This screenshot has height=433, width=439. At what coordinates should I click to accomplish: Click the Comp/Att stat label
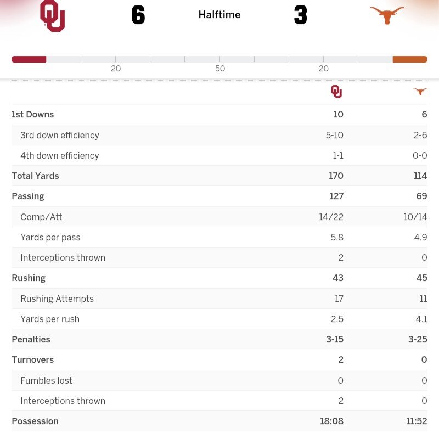pyautogui.click(x=41, y=217)
